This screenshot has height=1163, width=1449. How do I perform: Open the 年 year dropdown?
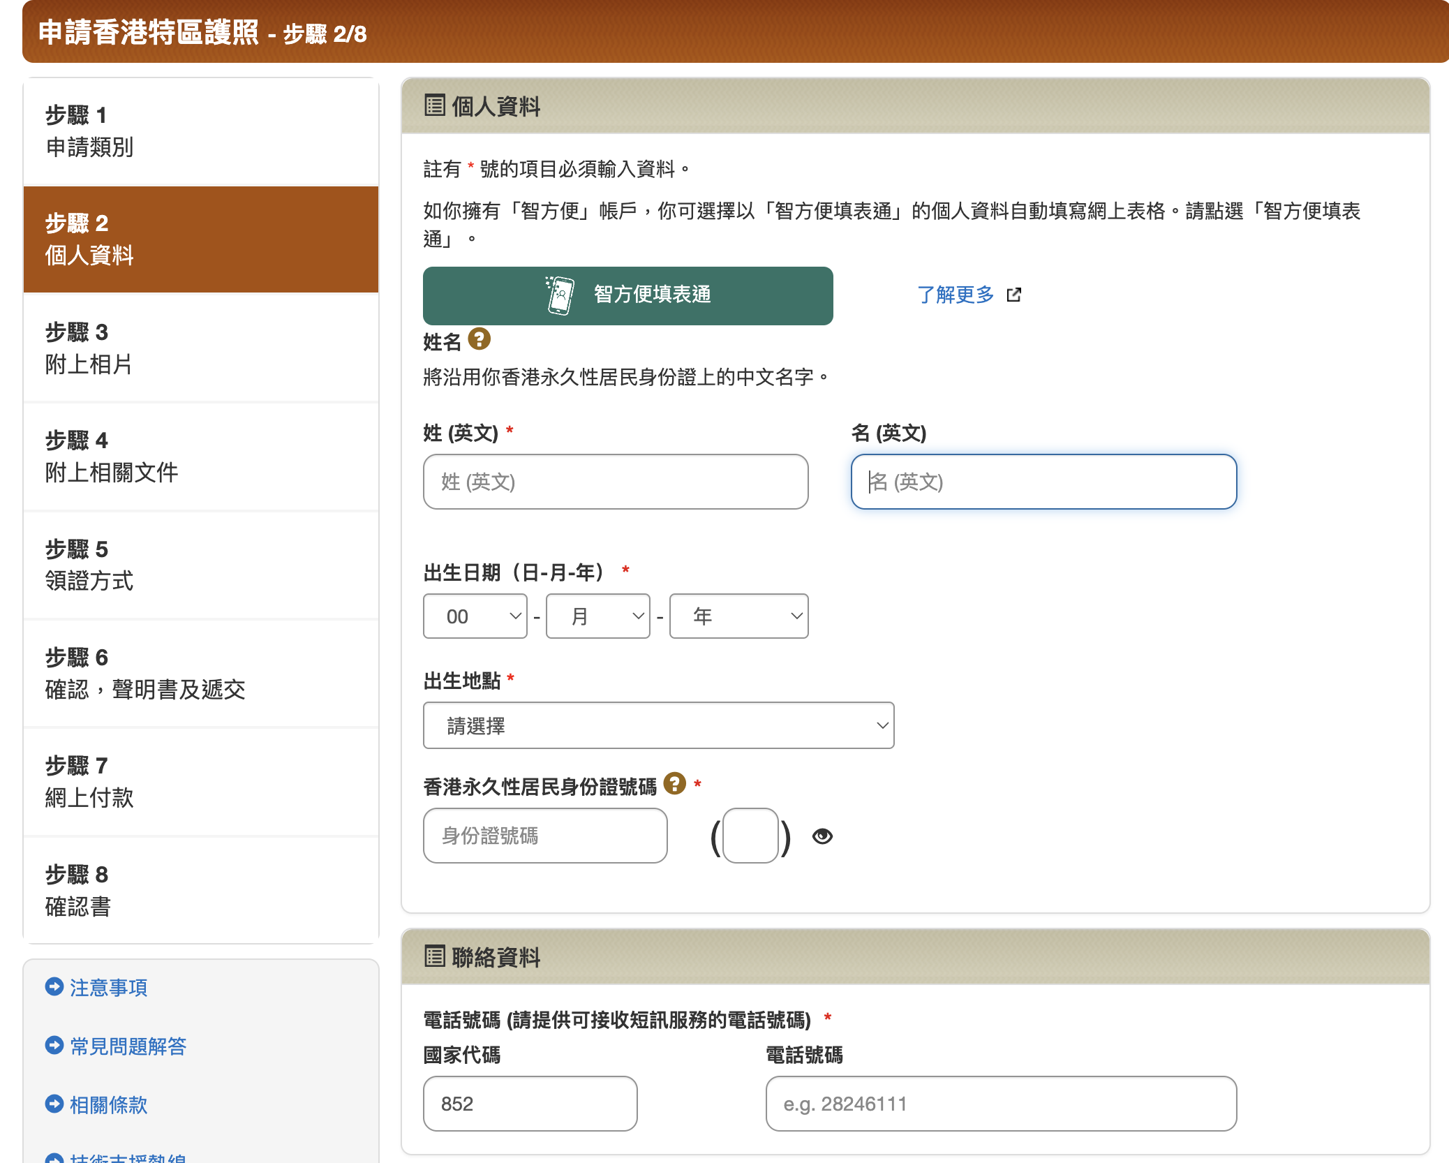[x=738, y=616]
